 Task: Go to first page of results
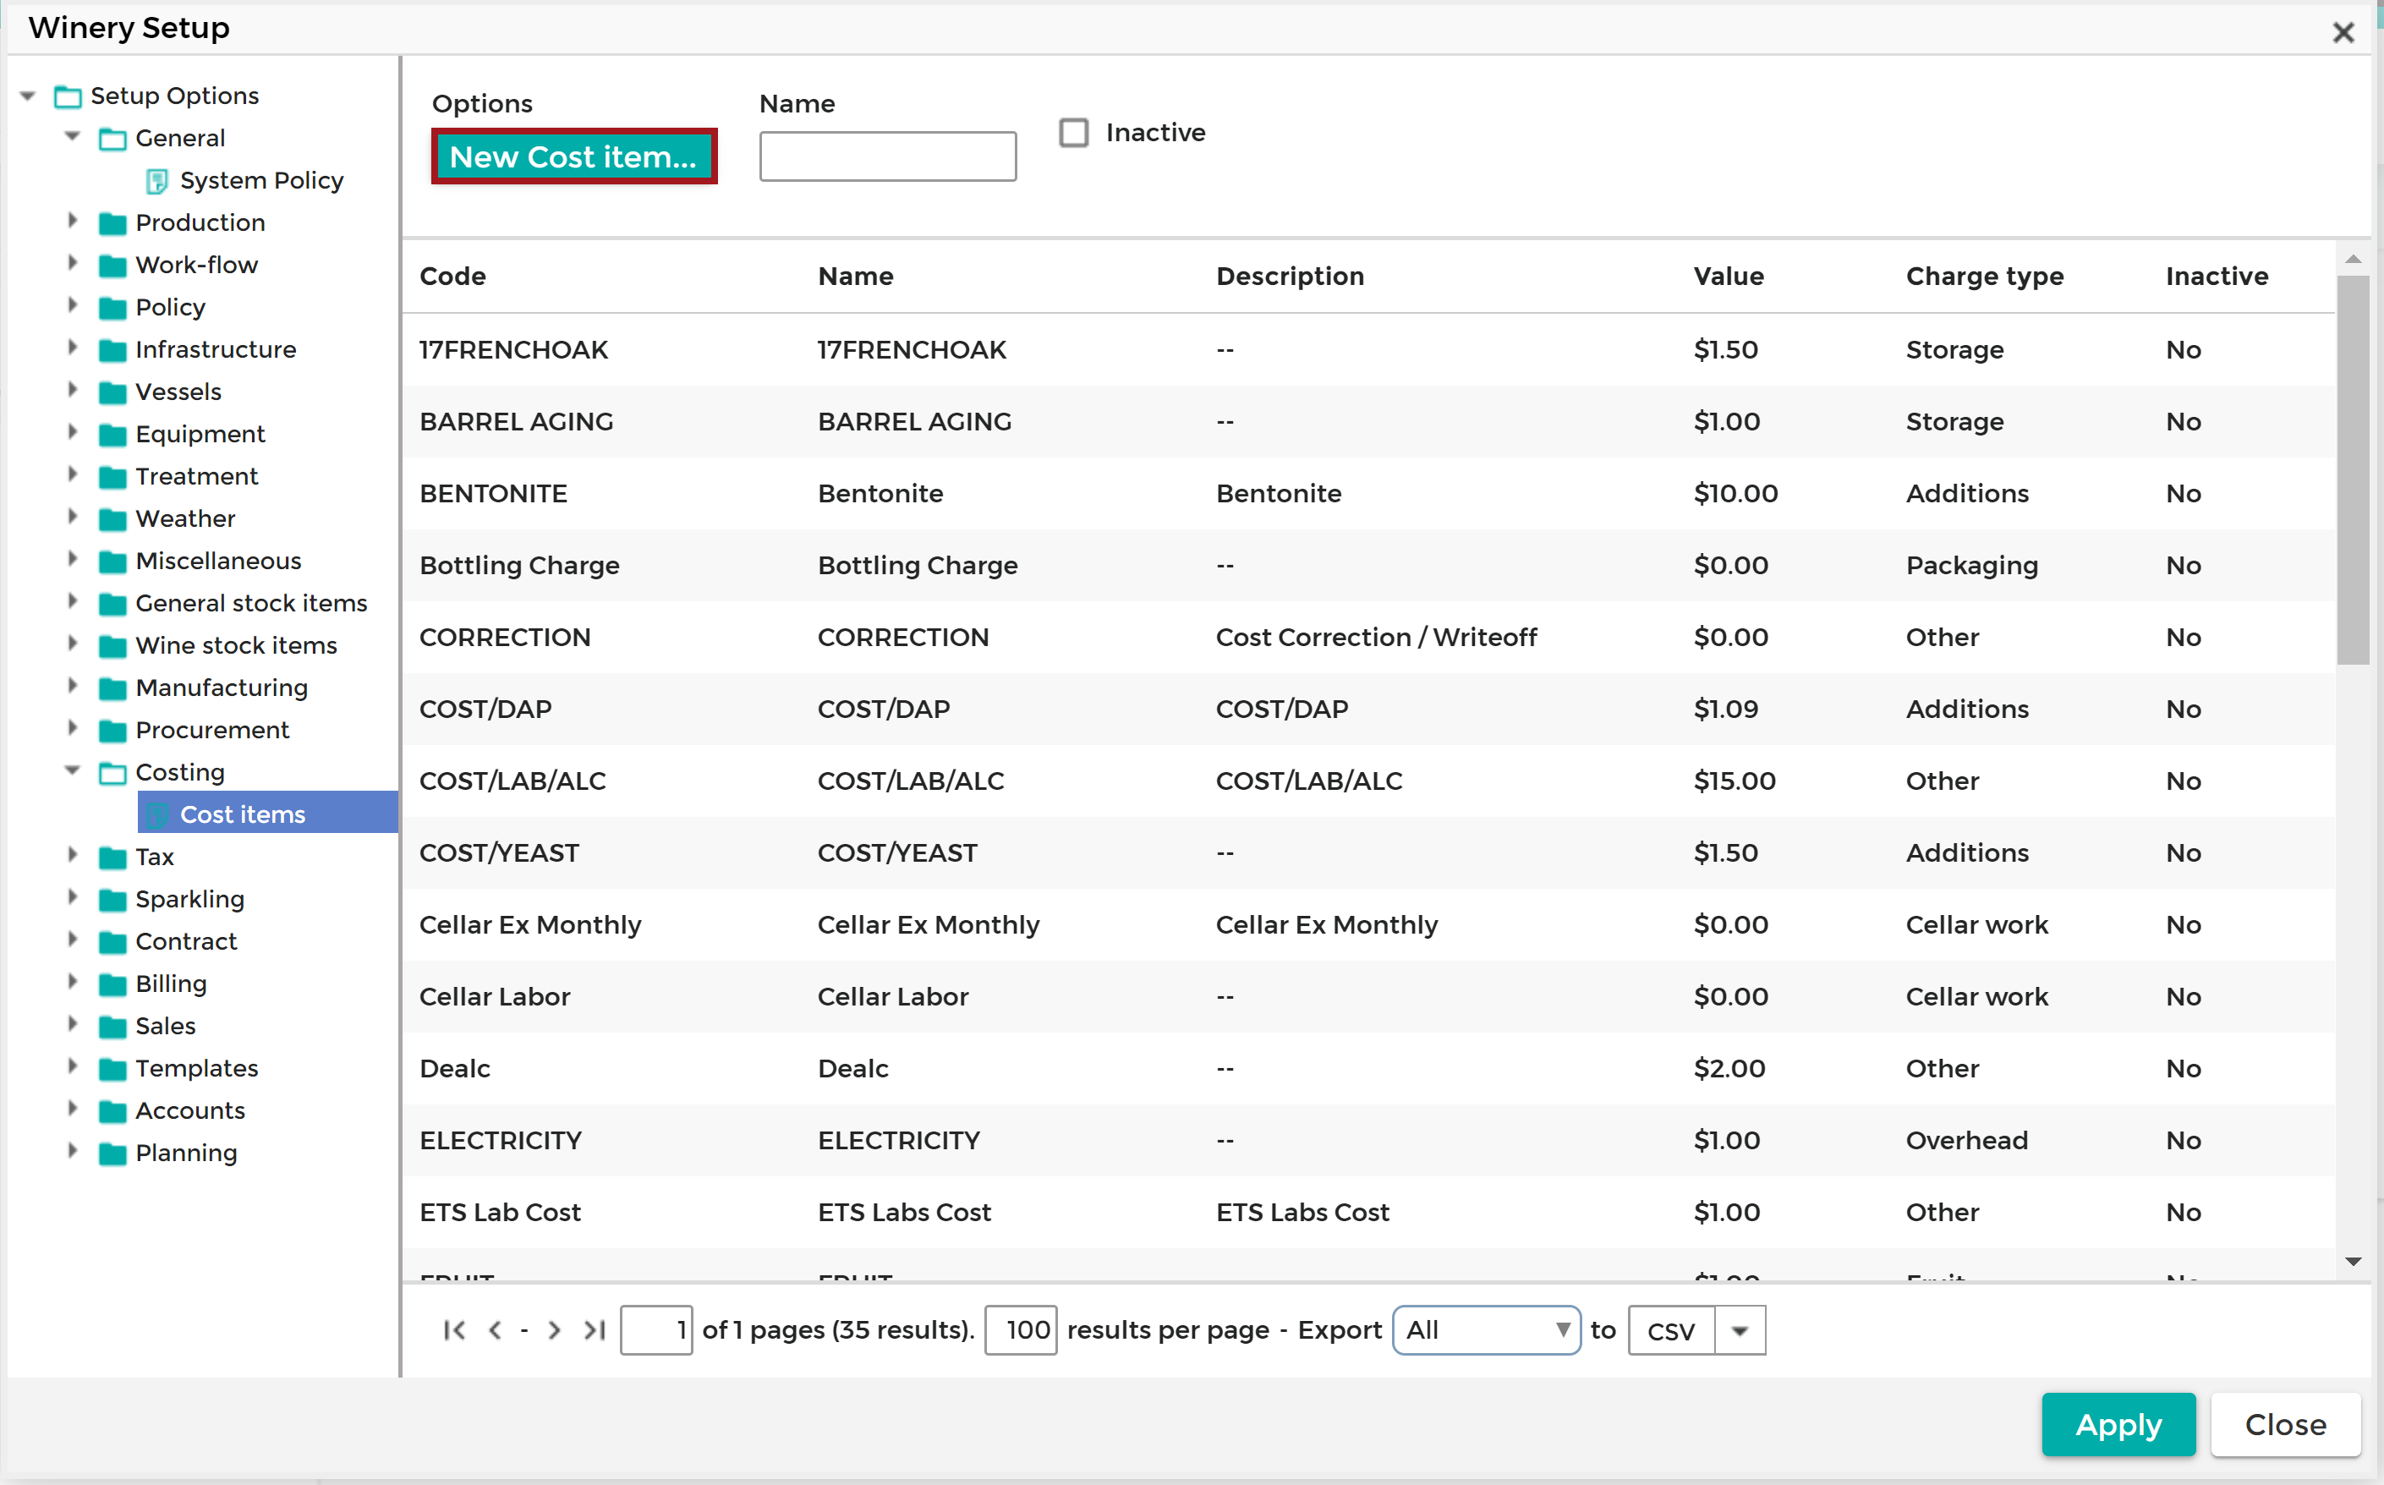(x=453, y=1331)
